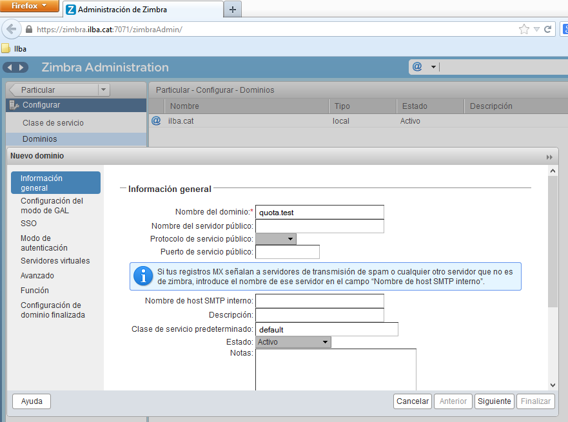Go to Configuración de dominio finalizada step
The height and width of the screenshot is (422, 568).
pos(53,310)
